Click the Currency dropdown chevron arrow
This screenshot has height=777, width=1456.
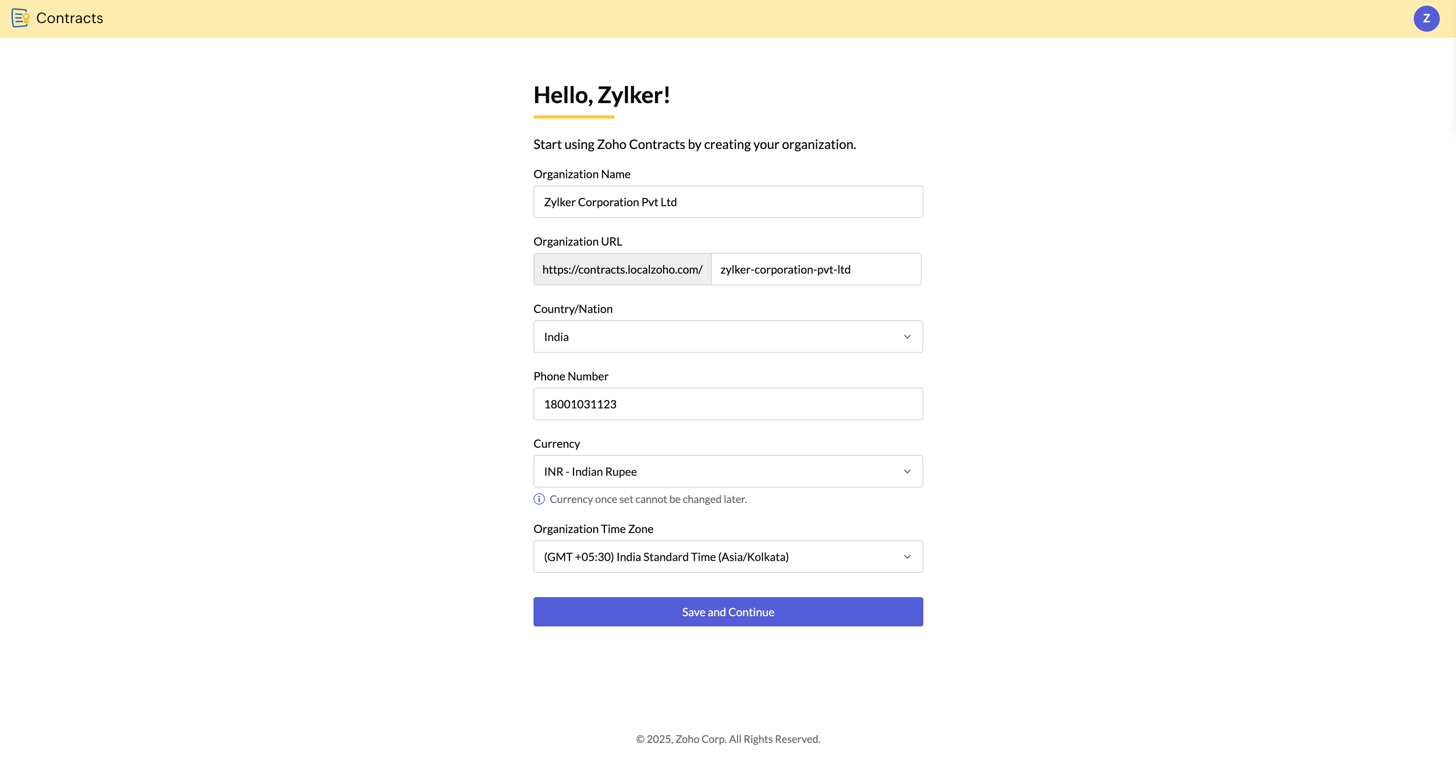(907, 471)
